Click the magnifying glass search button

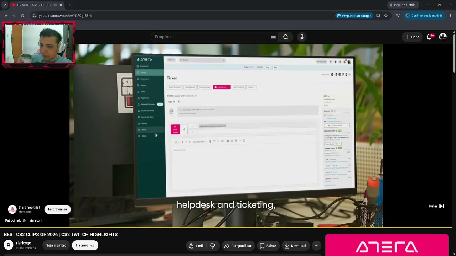tap(286, 37)
